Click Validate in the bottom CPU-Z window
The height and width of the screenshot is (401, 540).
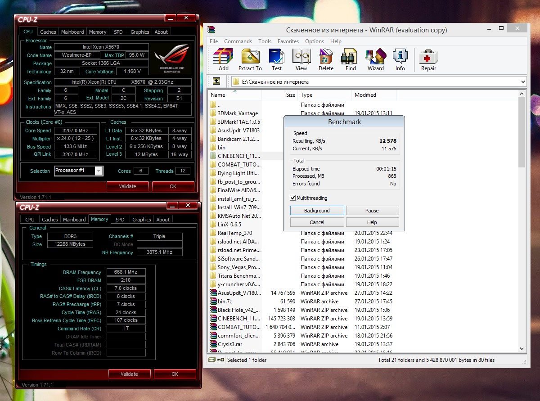click(x=130, y=374)
